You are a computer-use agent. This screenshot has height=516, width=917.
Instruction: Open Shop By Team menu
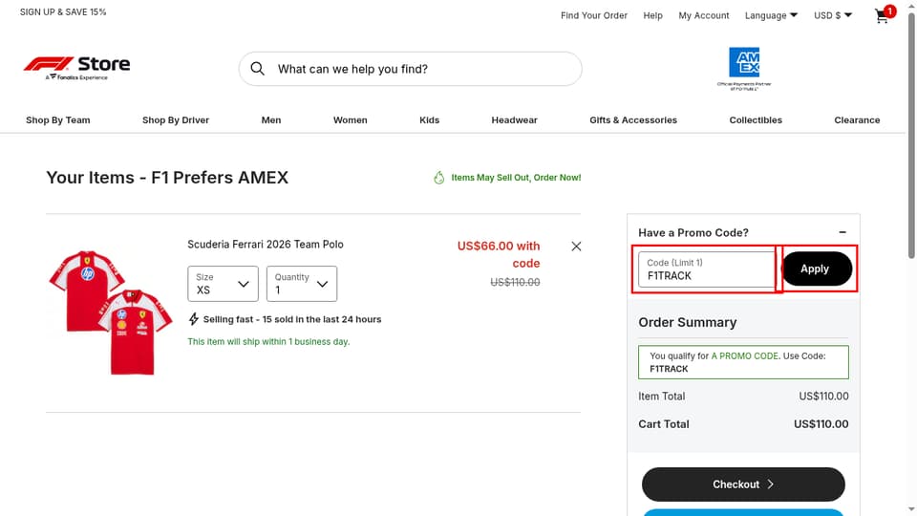pyautogui.click(x=58, y=120)
